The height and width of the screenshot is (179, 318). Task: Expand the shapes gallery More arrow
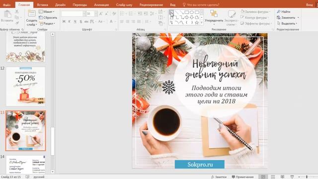(x=202, y=23)
